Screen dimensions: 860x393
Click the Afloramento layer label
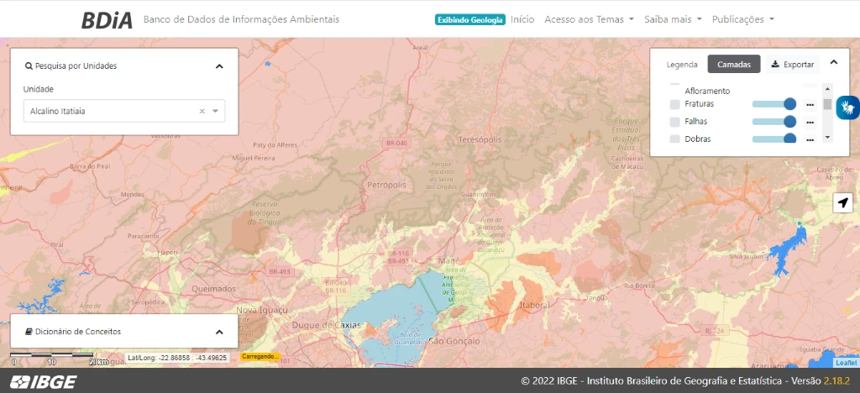[707, 91]
